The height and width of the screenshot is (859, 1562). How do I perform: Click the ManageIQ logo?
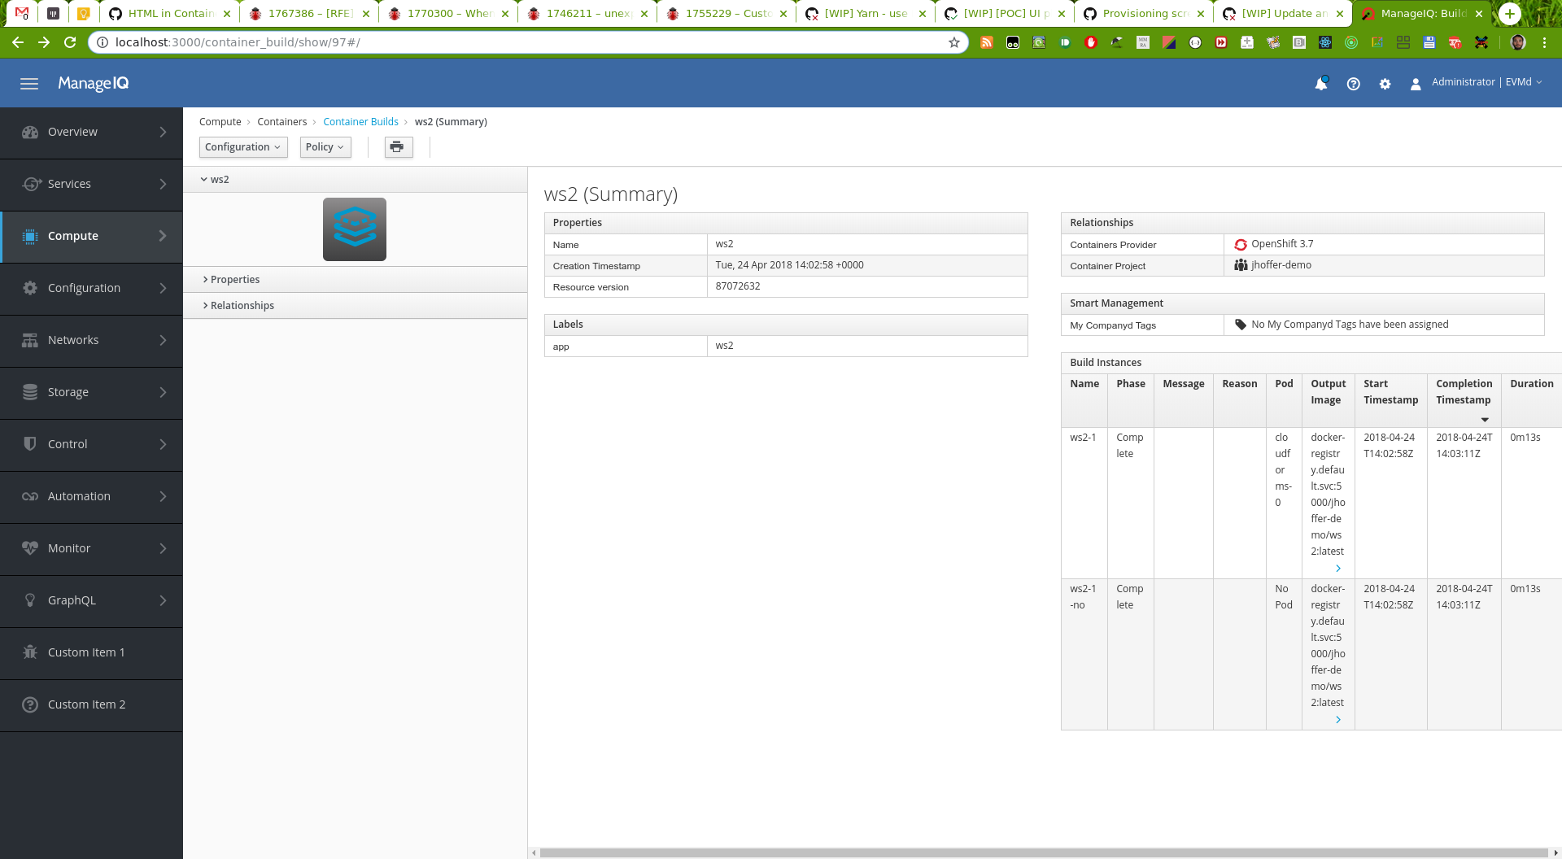pyautogui.click(x=93, y=83)
